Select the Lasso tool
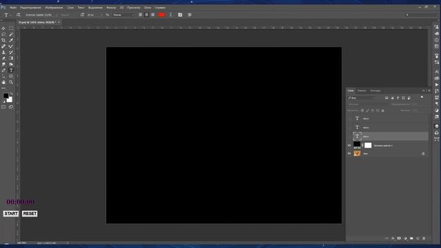 [3, 34]
